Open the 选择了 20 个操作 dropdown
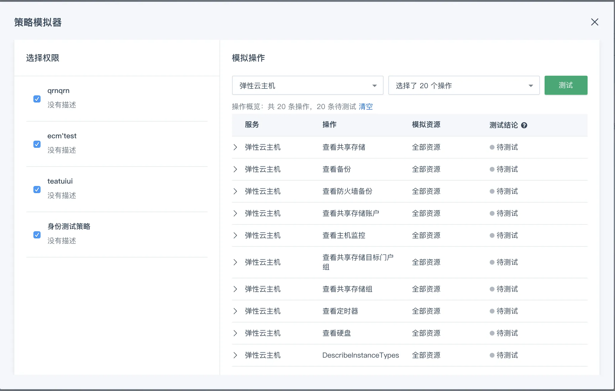 [x=463, y=86]
